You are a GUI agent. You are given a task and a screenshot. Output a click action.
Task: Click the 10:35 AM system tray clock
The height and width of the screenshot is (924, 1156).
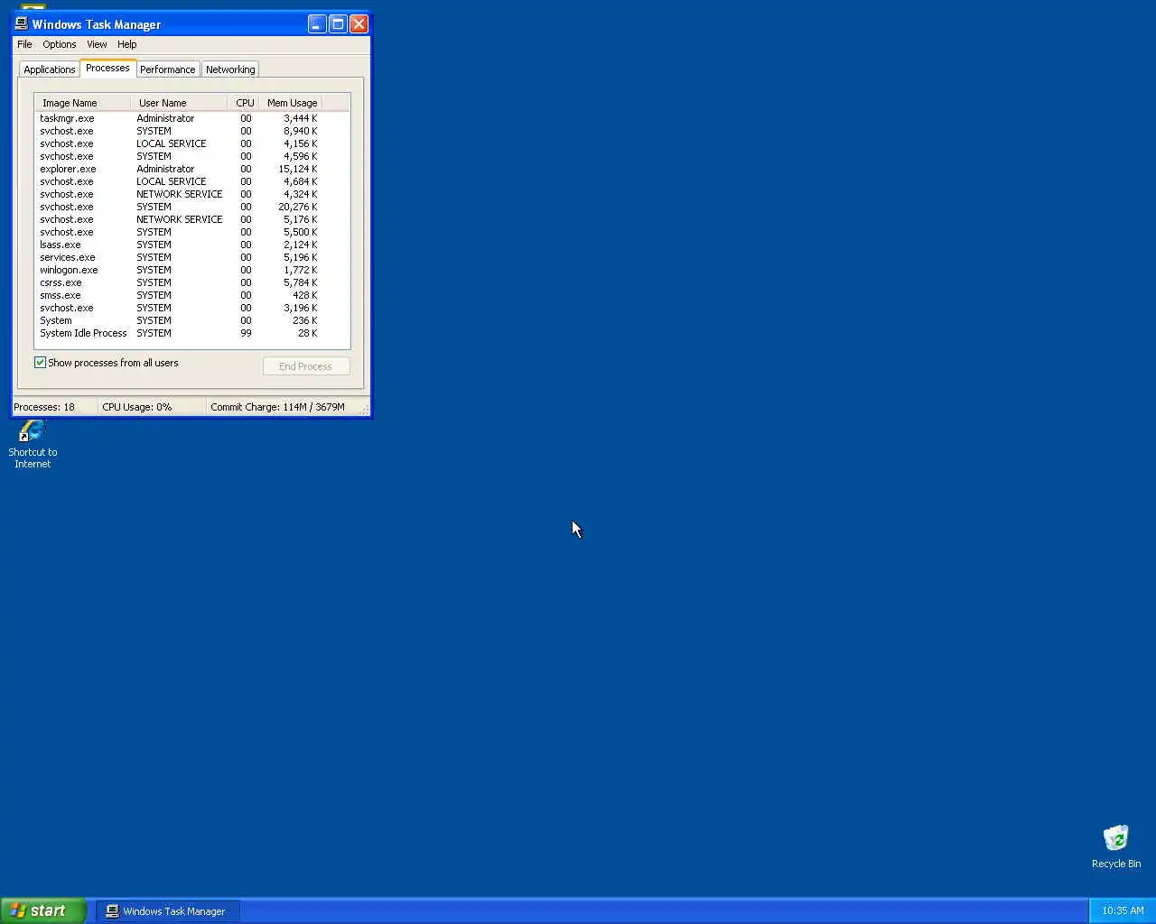[1123, 910]
